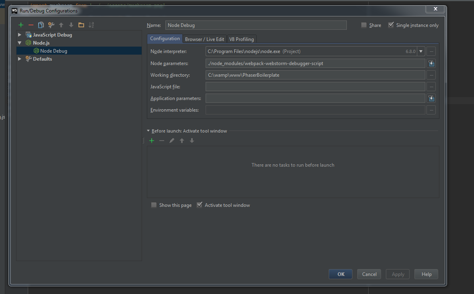Open the edit defaults wrench icon
Viewport: 474px width, 294px height.
pos(51,25)
